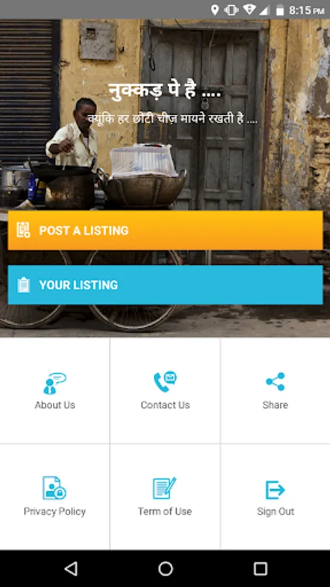Tap the Share icon
Screen dimensions: 330x587
pos(275,382)
